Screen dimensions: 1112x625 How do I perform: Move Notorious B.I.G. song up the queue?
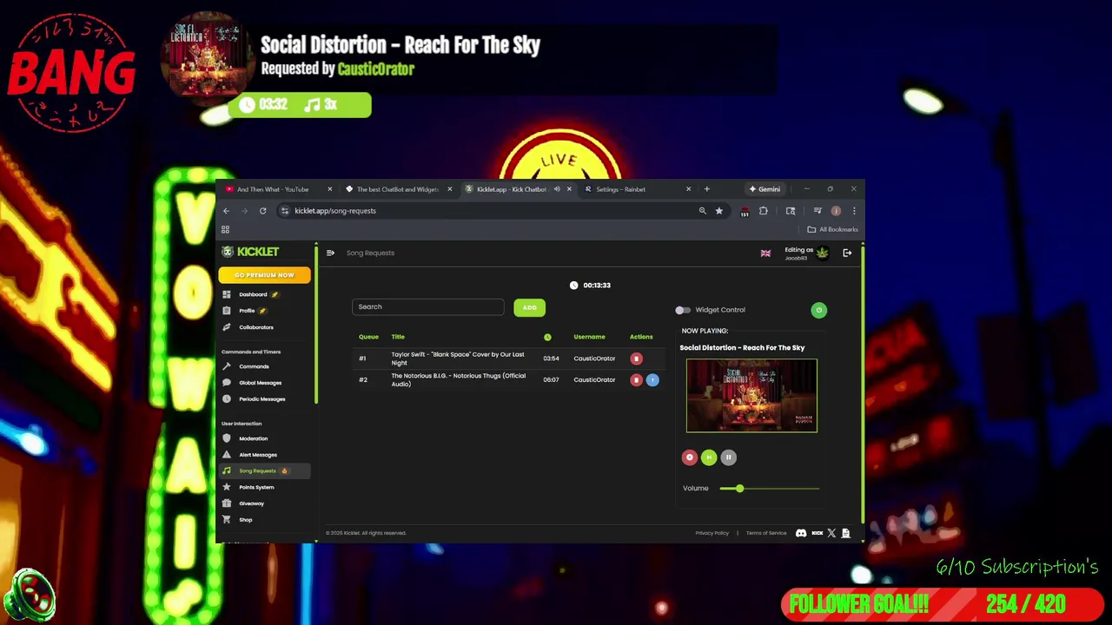652,380
